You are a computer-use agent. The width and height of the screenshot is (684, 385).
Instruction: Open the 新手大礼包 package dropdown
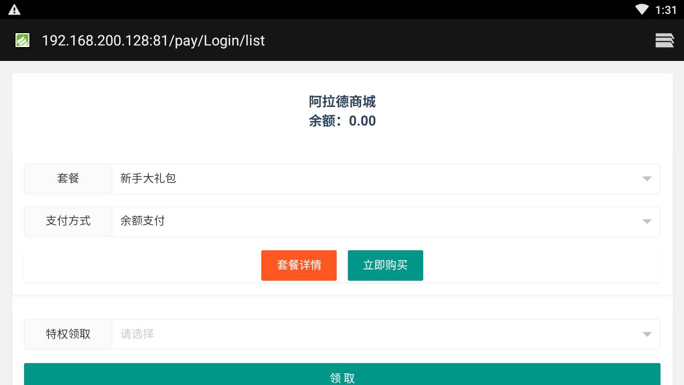(374, 179)
